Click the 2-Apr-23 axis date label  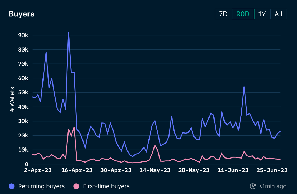pyautogui.click(x=38, y=170)
